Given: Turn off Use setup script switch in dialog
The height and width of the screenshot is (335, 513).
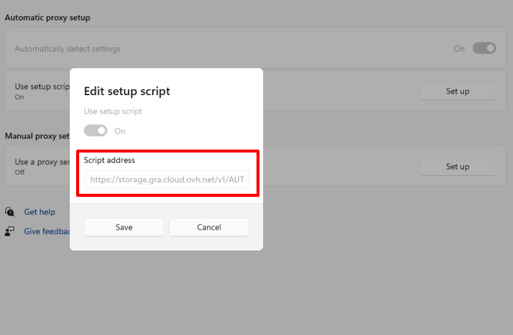Looking at the screenshot, I should tap(96, 130).
